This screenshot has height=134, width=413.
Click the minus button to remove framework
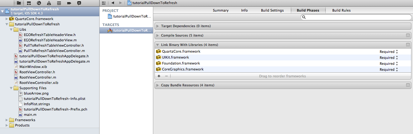click(166, 76)
